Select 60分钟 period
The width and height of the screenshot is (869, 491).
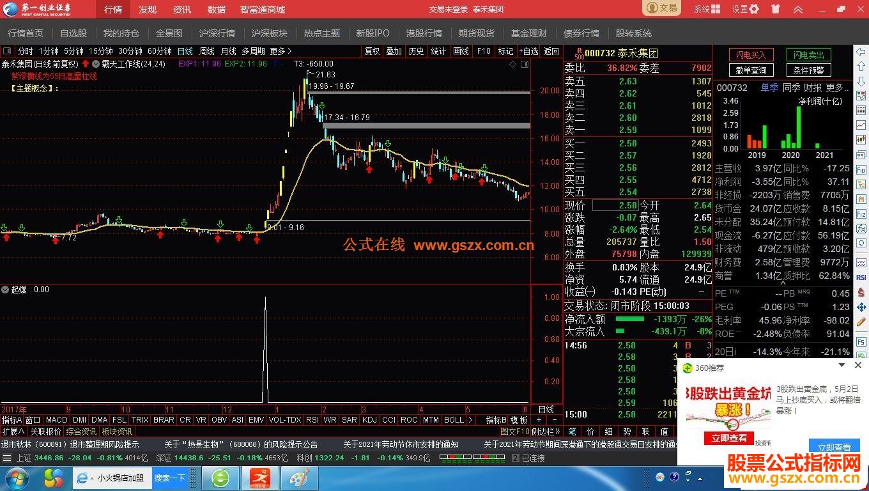(x=160, y=51)
